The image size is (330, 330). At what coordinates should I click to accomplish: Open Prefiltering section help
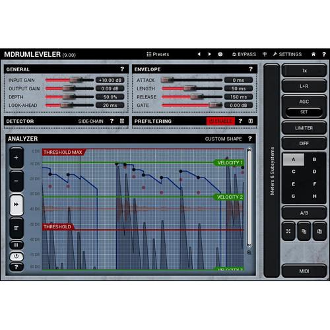pos(240,121)
